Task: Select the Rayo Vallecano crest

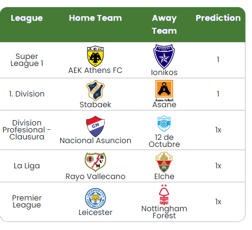Action: tap(95, 162)
